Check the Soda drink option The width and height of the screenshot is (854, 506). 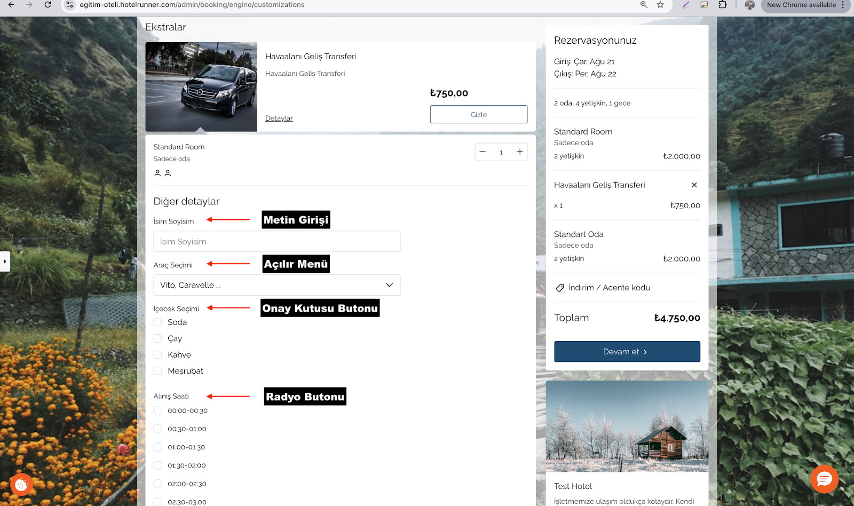pos(158,322)
